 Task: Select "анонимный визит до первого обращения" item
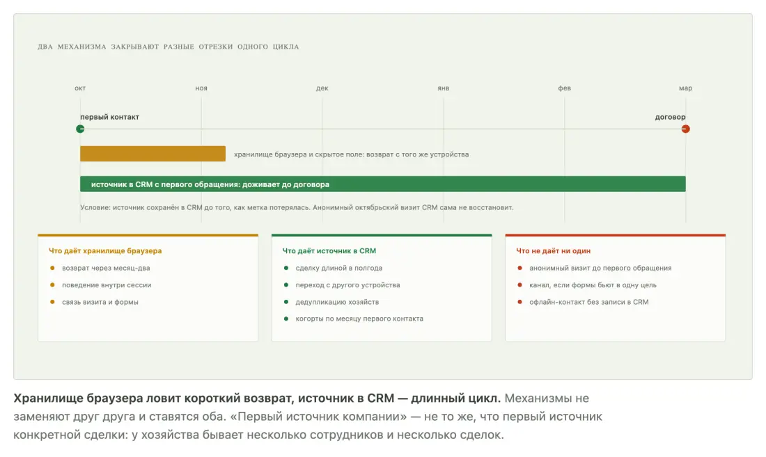600,268
